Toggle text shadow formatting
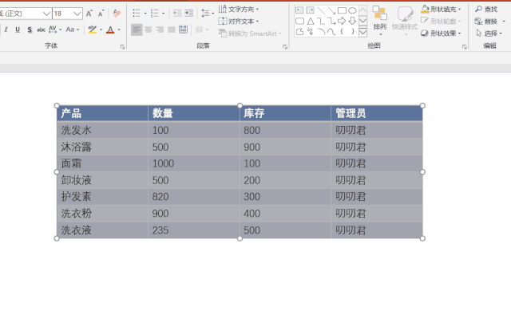 [30, 29]
